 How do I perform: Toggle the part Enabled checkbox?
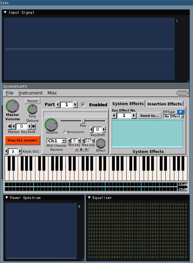tap(83, 104)
